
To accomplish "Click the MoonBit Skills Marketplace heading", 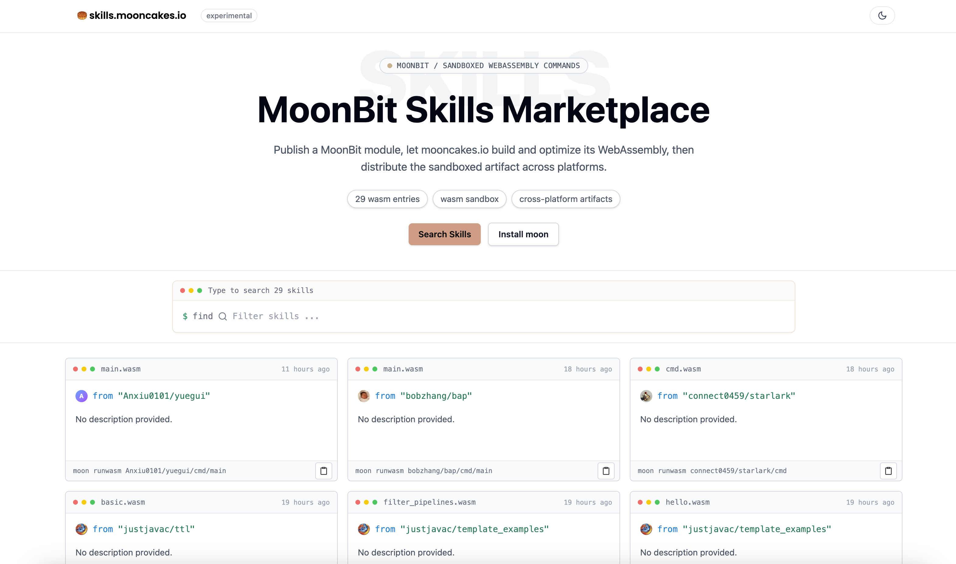I will 483,110.
